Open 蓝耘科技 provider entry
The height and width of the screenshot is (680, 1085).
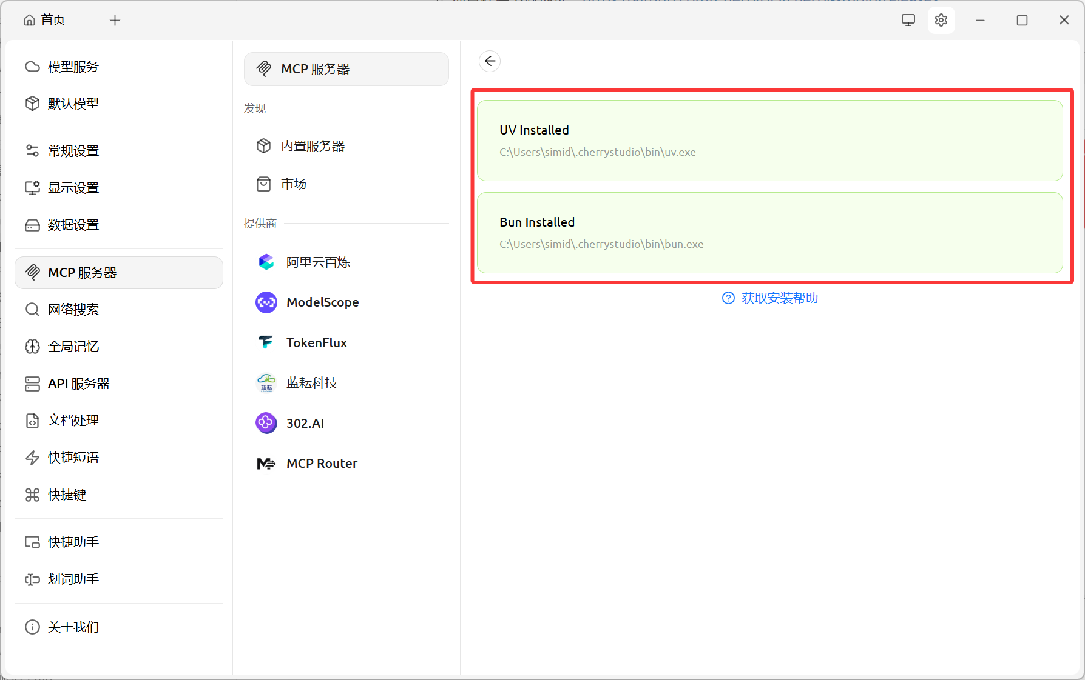tap(311, 383)
